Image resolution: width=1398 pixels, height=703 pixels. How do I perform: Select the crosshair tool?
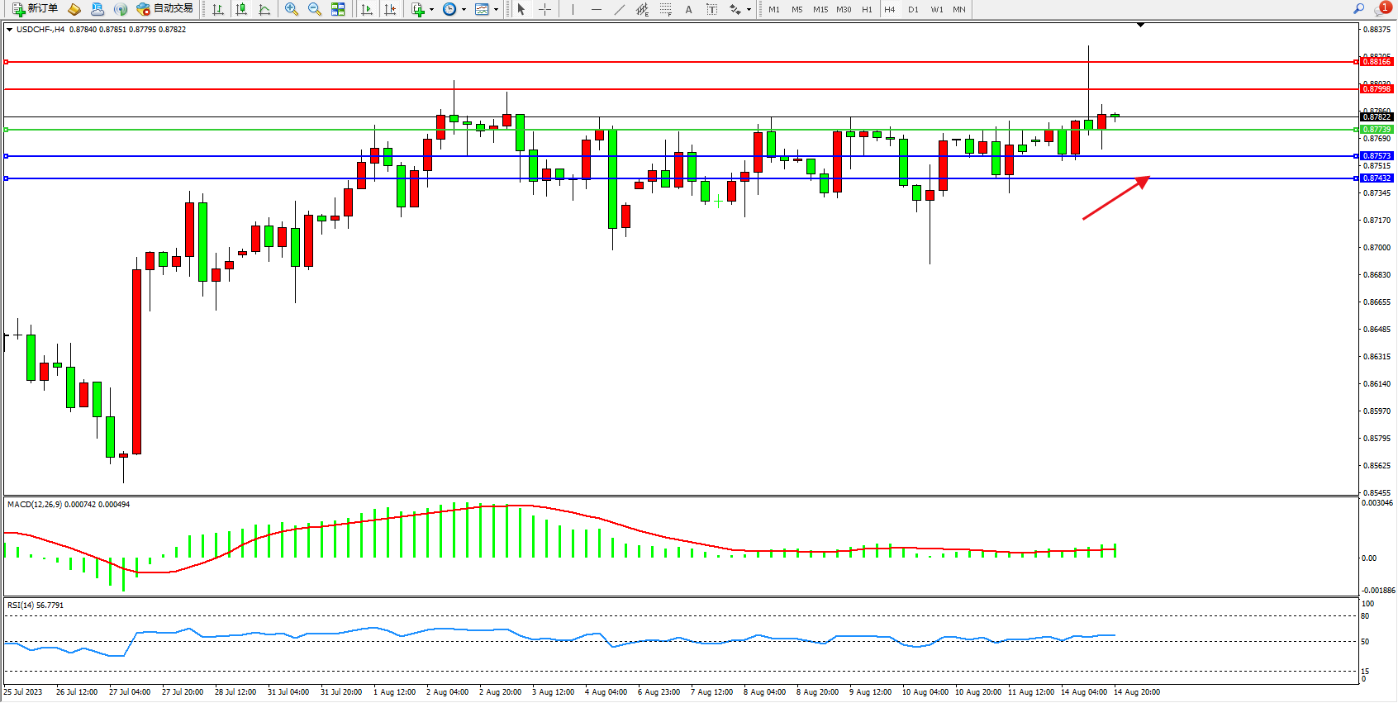(544, 10)
